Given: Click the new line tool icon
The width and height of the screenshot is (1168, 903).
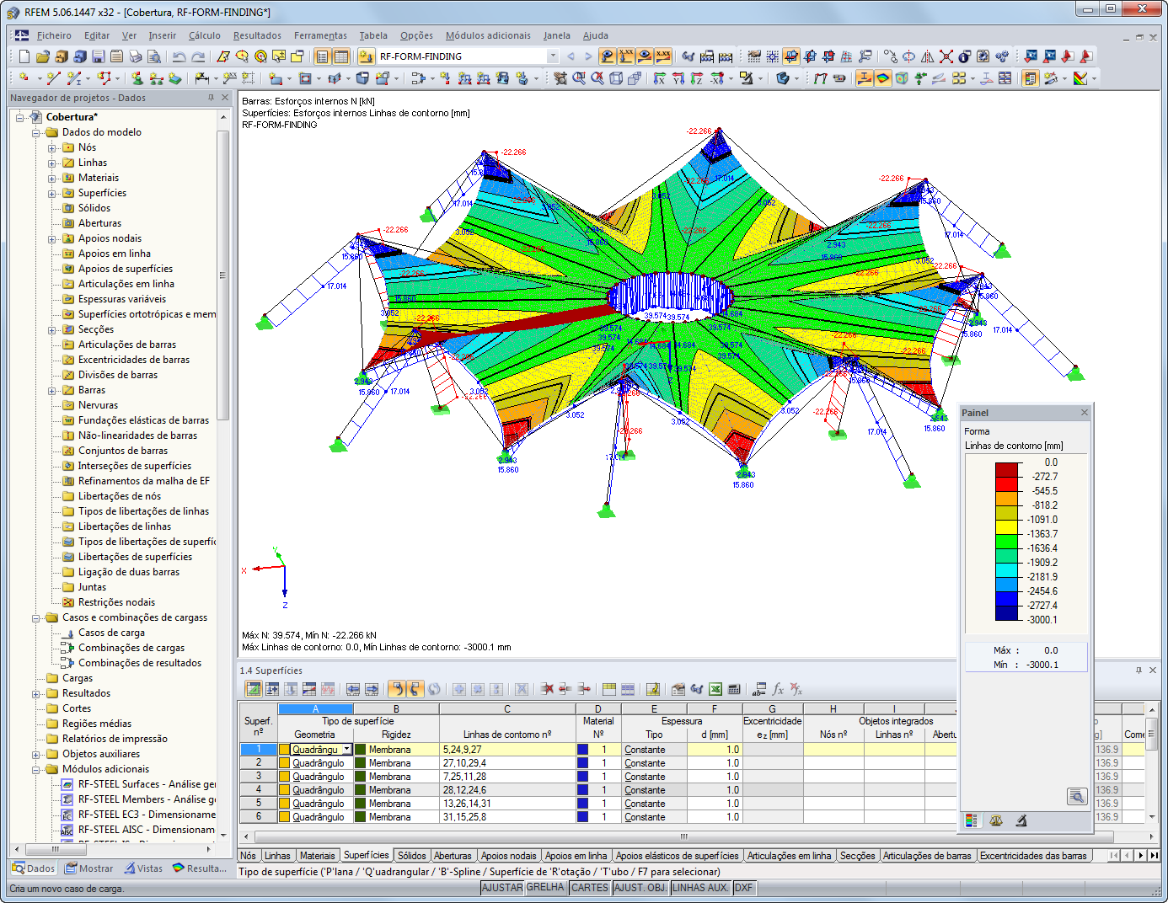Looking at the screenshot, I should (53, 78).
